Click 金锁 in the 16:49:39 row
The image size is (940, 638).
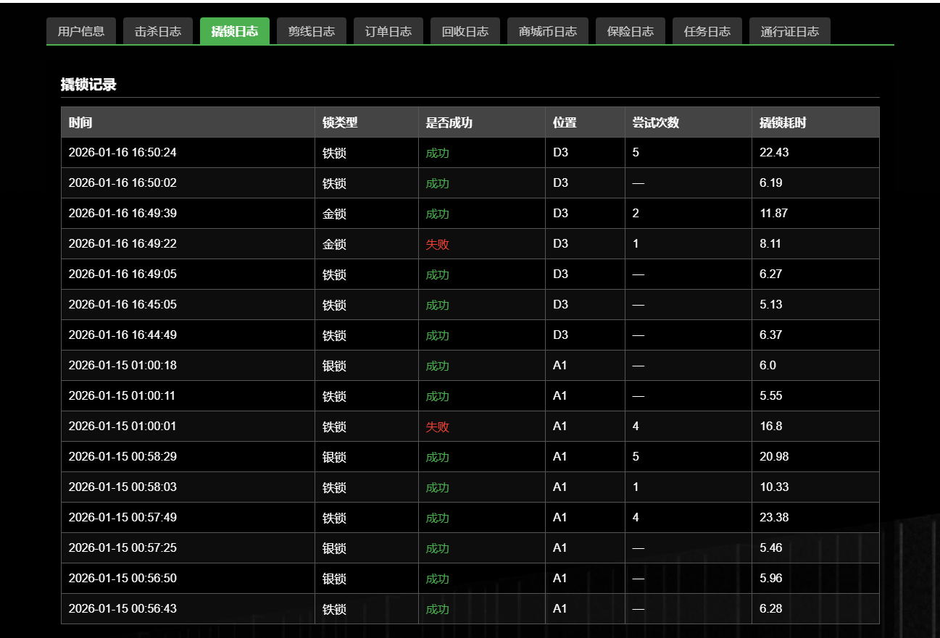(334, 214)
